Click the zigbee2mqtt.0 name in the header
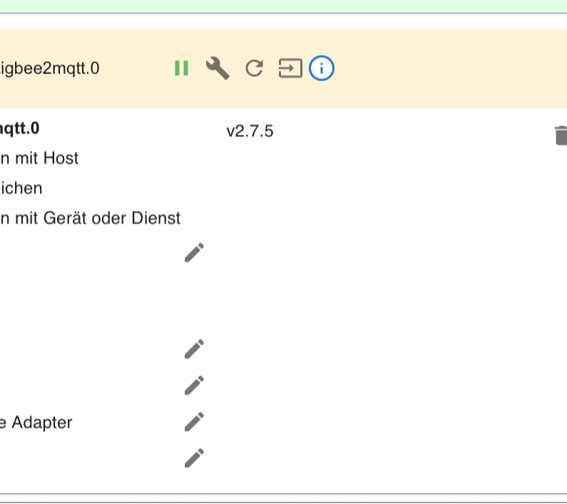This screenshot has width=567, height=504. click(49, 68)
